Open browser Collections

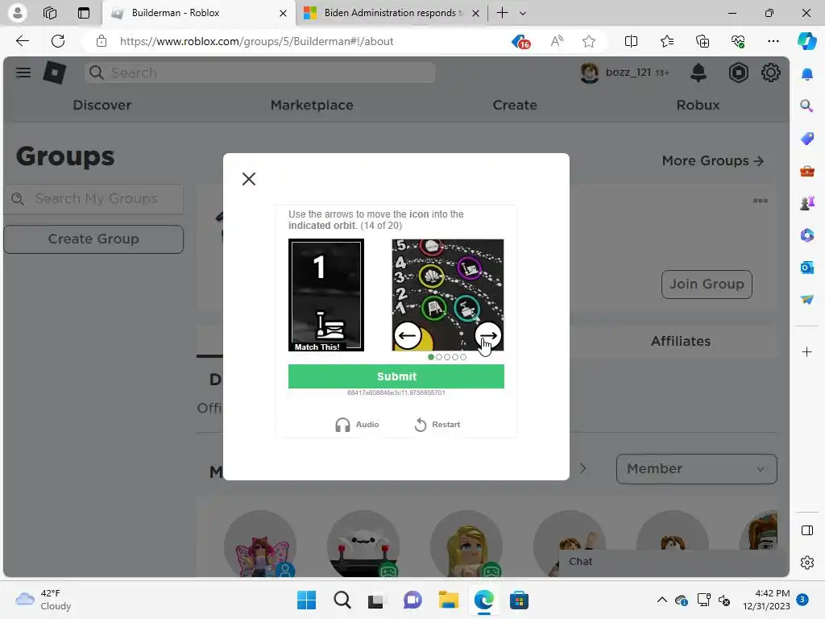[x=703, y=41]
